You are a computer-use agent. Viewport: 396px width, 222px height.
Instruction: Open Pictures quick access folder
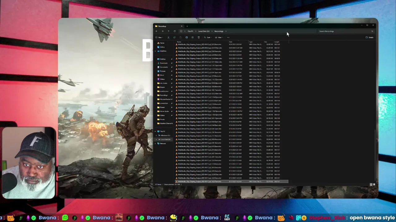161,71
